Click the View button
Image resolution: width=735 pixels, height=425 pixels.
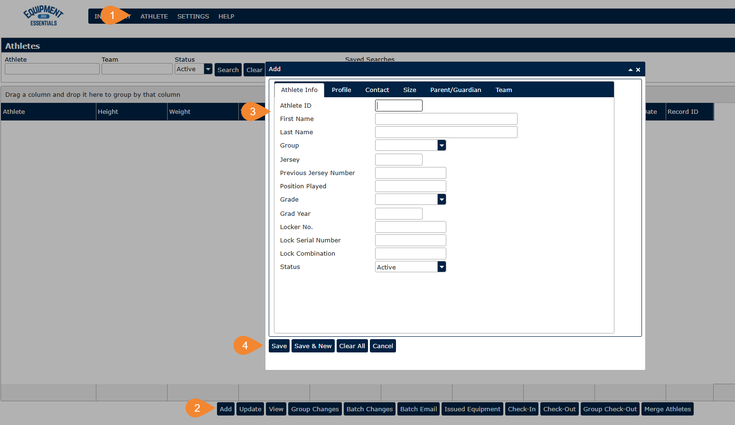tap(276, 409)
